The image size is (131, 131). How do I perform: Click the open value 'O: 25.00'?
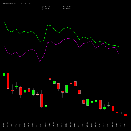[46, 9]
